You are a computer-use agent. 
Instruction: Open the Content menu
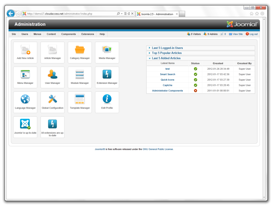pyautogui.click(x=51, y=34)
